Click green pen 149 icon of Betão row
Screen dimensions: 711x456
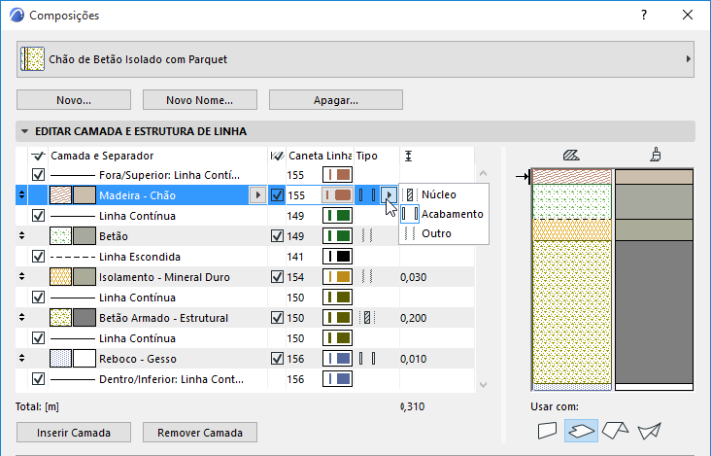[x=337, y=236]
